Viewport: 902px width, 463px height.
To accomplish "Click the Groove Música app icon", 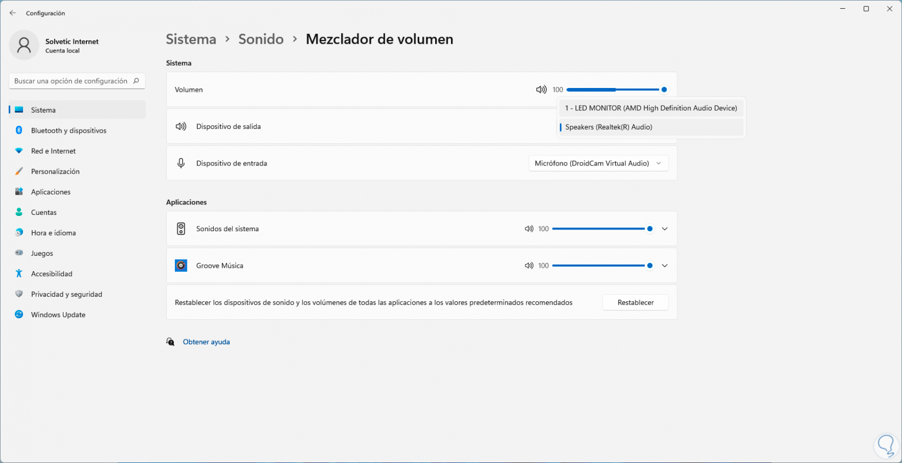I will 181,266.
